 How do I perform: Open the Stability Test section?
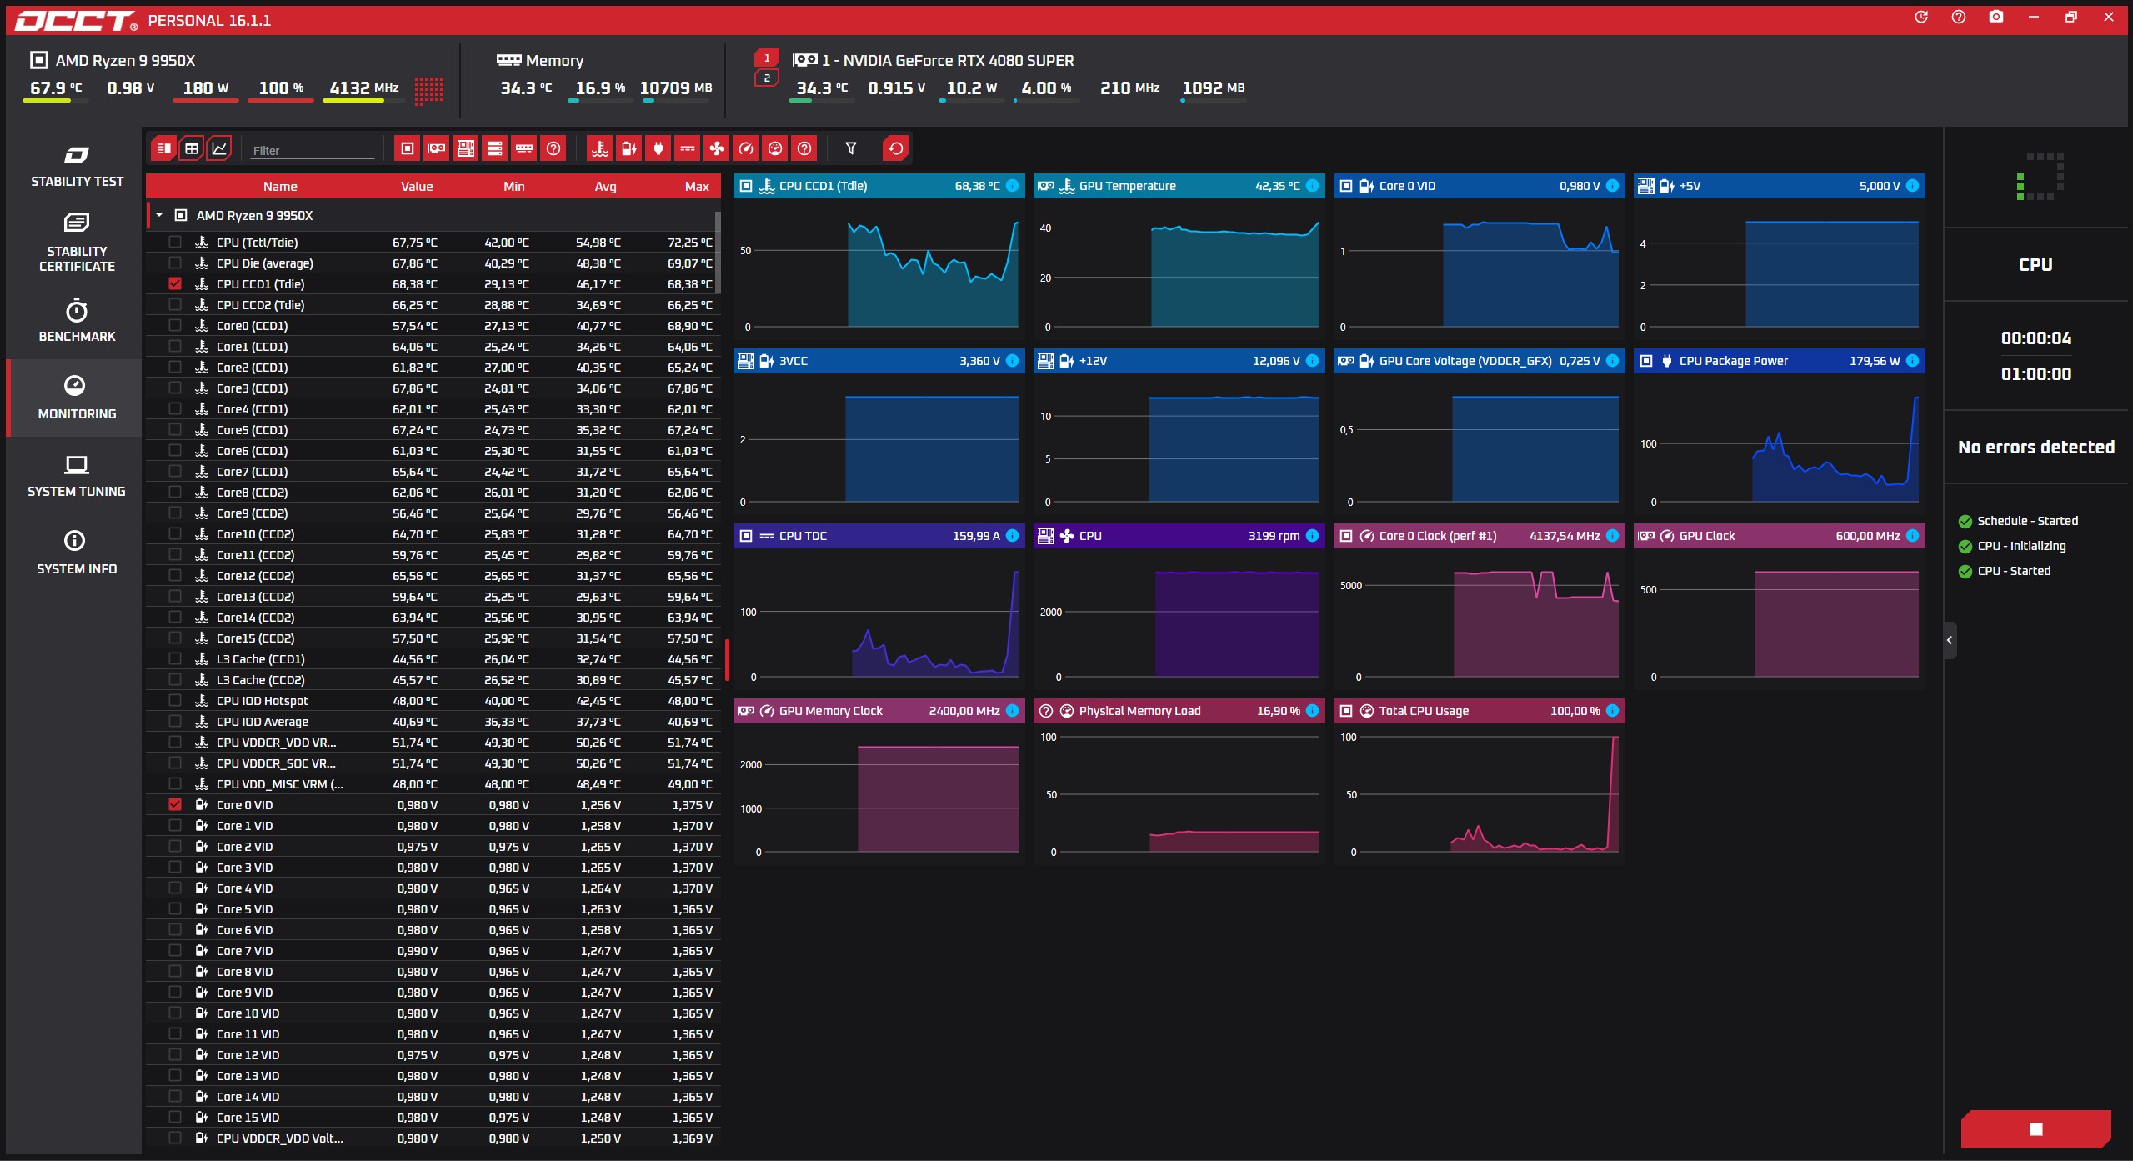tap(77, 167)
